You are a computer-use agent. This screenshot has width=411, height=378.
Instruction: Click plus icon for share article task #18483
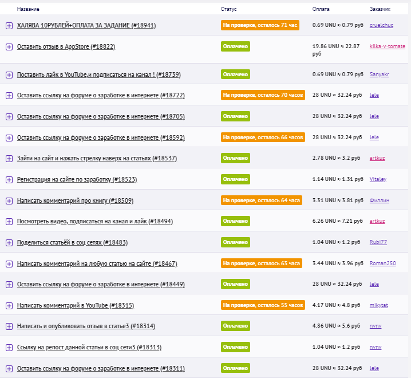[9, 243]
